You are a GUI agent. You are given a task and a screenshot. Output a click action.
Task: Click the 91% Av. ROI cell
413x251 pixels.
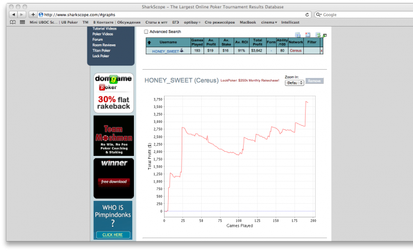tap(241, 51)
